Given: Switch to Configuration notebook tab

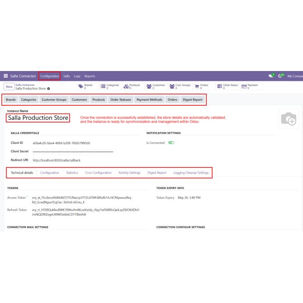Looking at the screenshot, I should (x=49, y=173).
